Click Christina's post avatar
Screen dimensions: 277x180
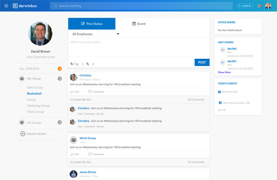[x=74, y=77]
